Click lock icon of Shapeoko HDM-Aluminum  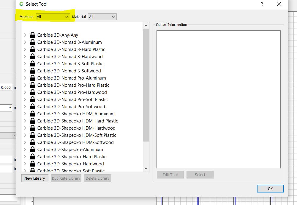point(33,114)
